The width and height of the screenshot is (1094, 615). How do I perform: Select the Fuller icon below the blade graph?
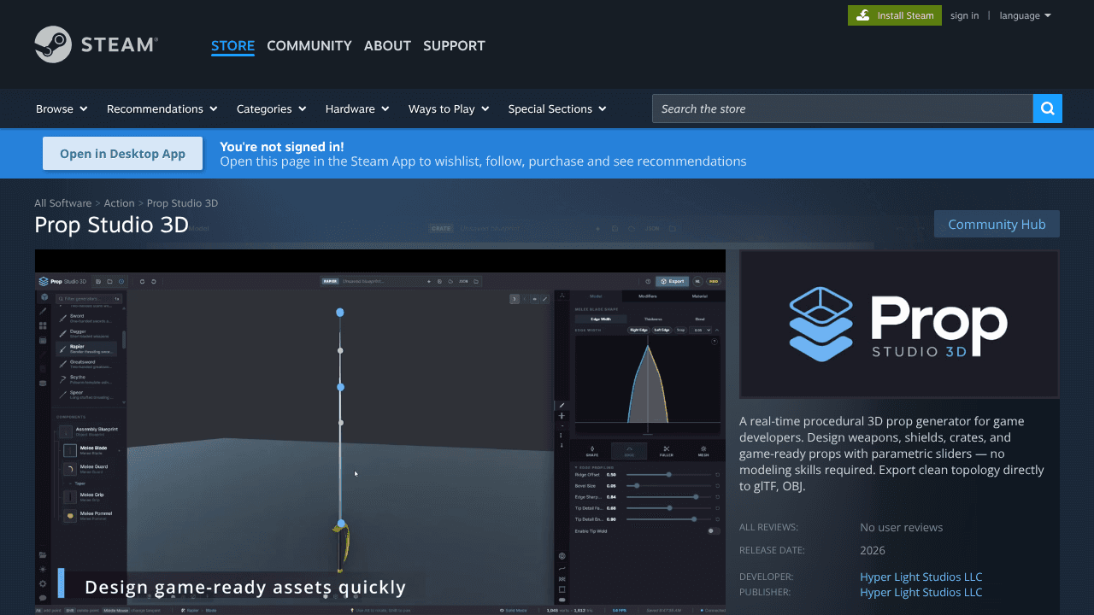pos(667,451)
